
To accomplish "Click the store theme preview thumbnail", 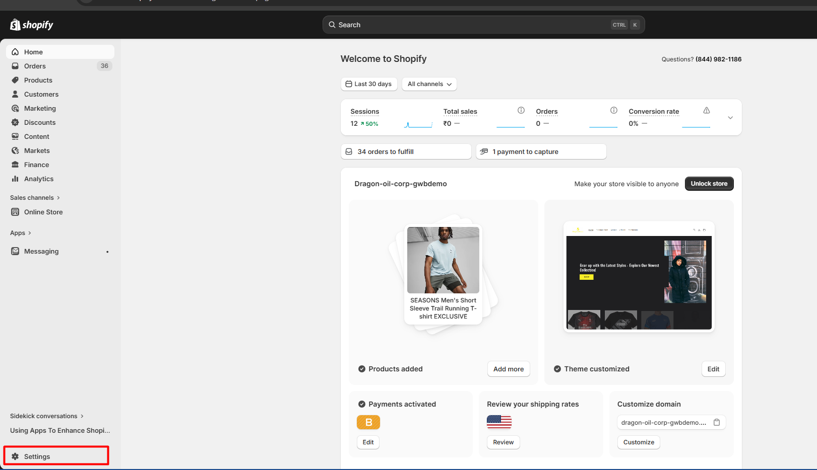I will tap(639, 276).
